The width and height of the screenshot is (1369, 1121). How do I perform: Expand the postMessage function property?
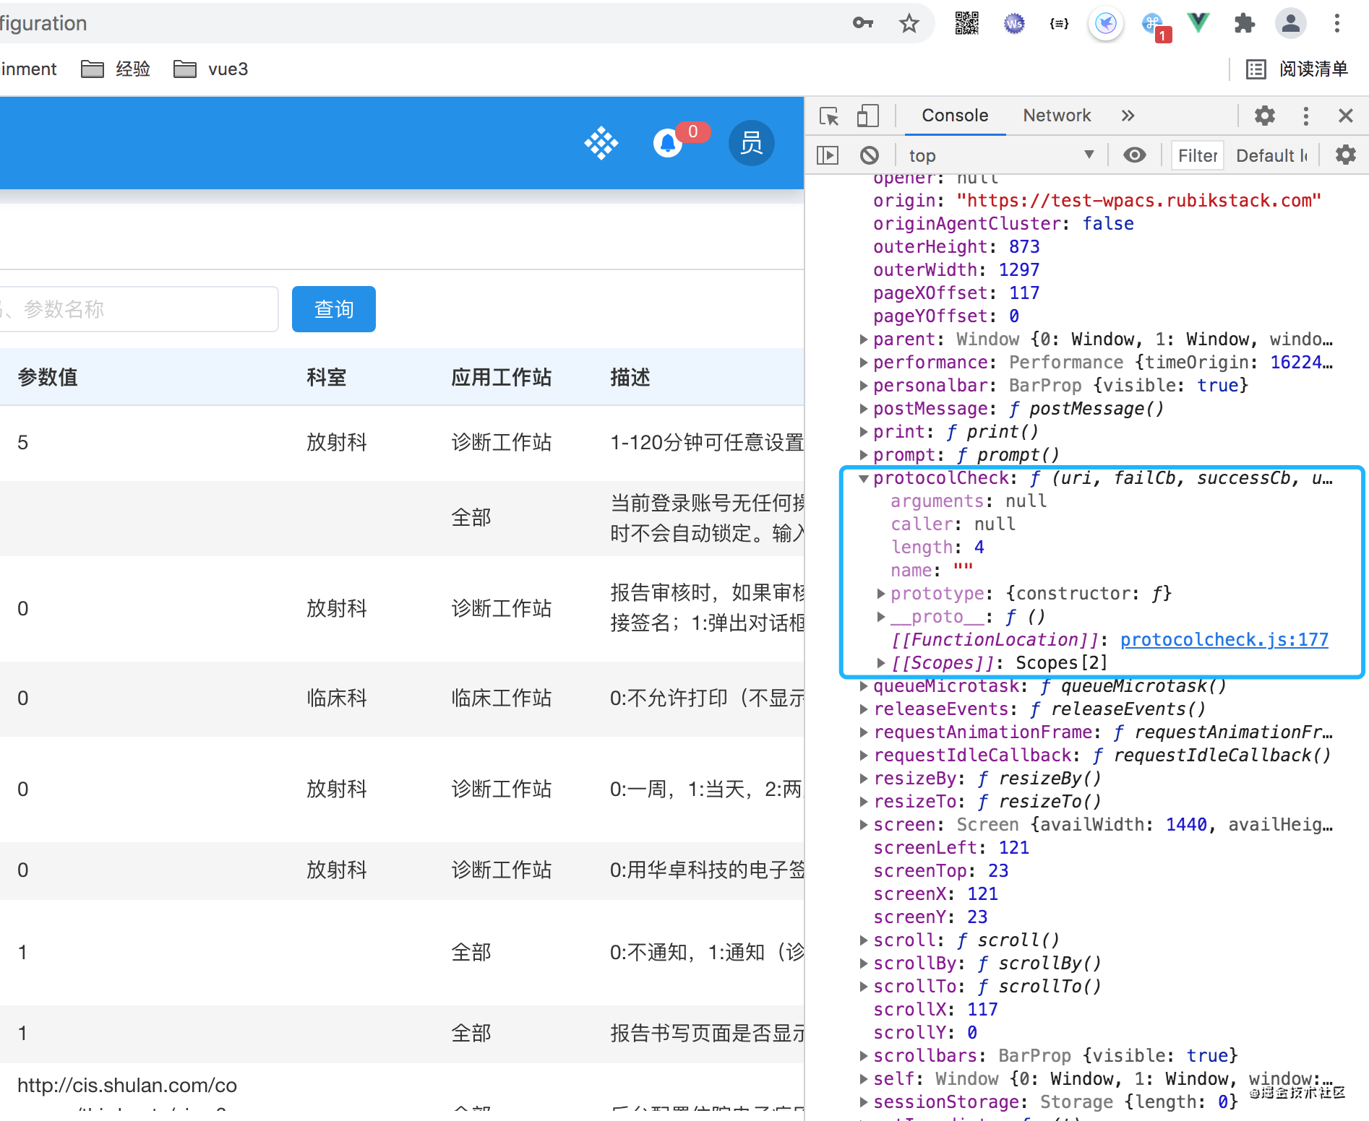pyautogui.click(x=863, y=409)
